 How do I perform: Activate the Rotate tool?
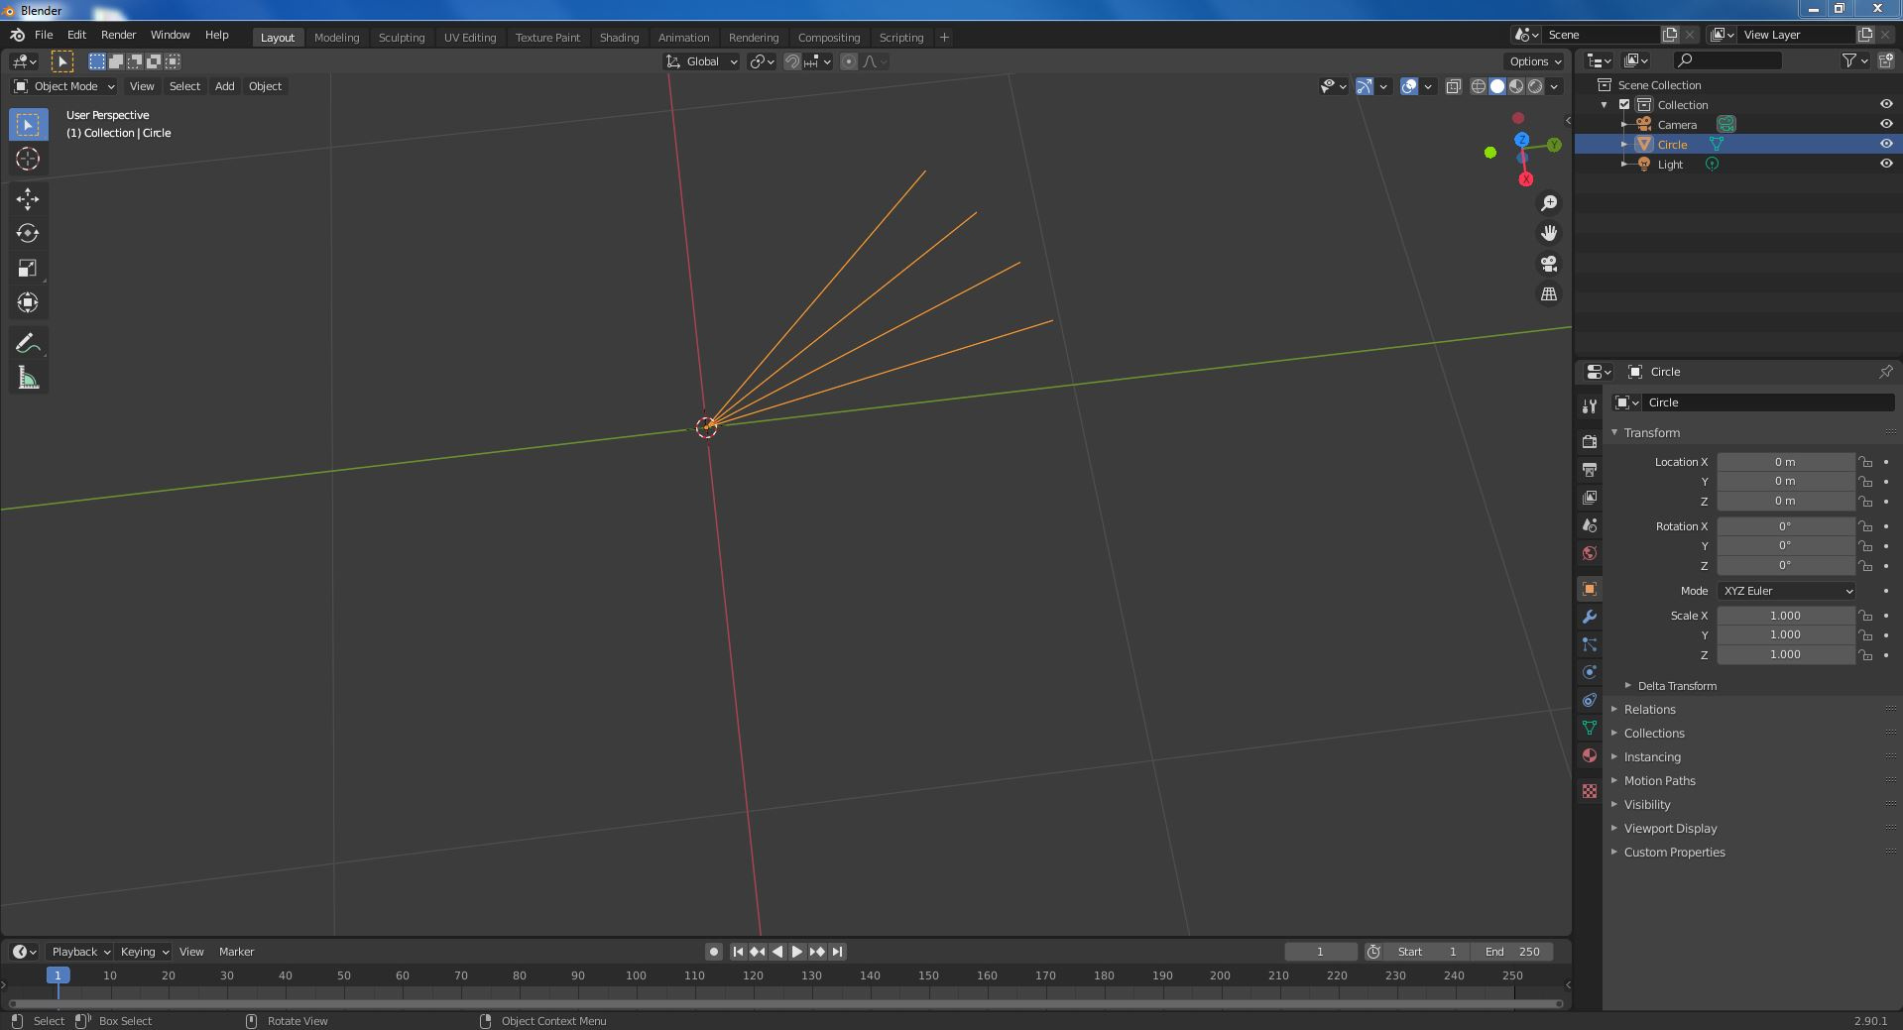click(28, 234)
